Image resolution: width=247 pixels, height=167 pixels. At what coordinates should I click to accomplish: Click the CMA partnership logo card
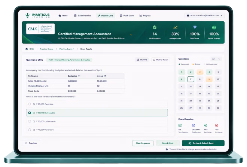40,29
